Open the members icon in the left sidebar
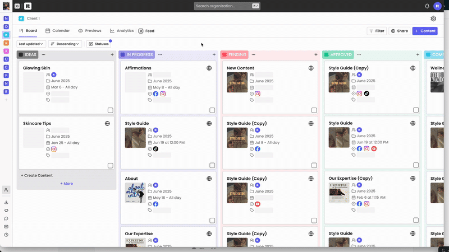The width and height of the screenshot is (449, 252). (x=6, y=190)
